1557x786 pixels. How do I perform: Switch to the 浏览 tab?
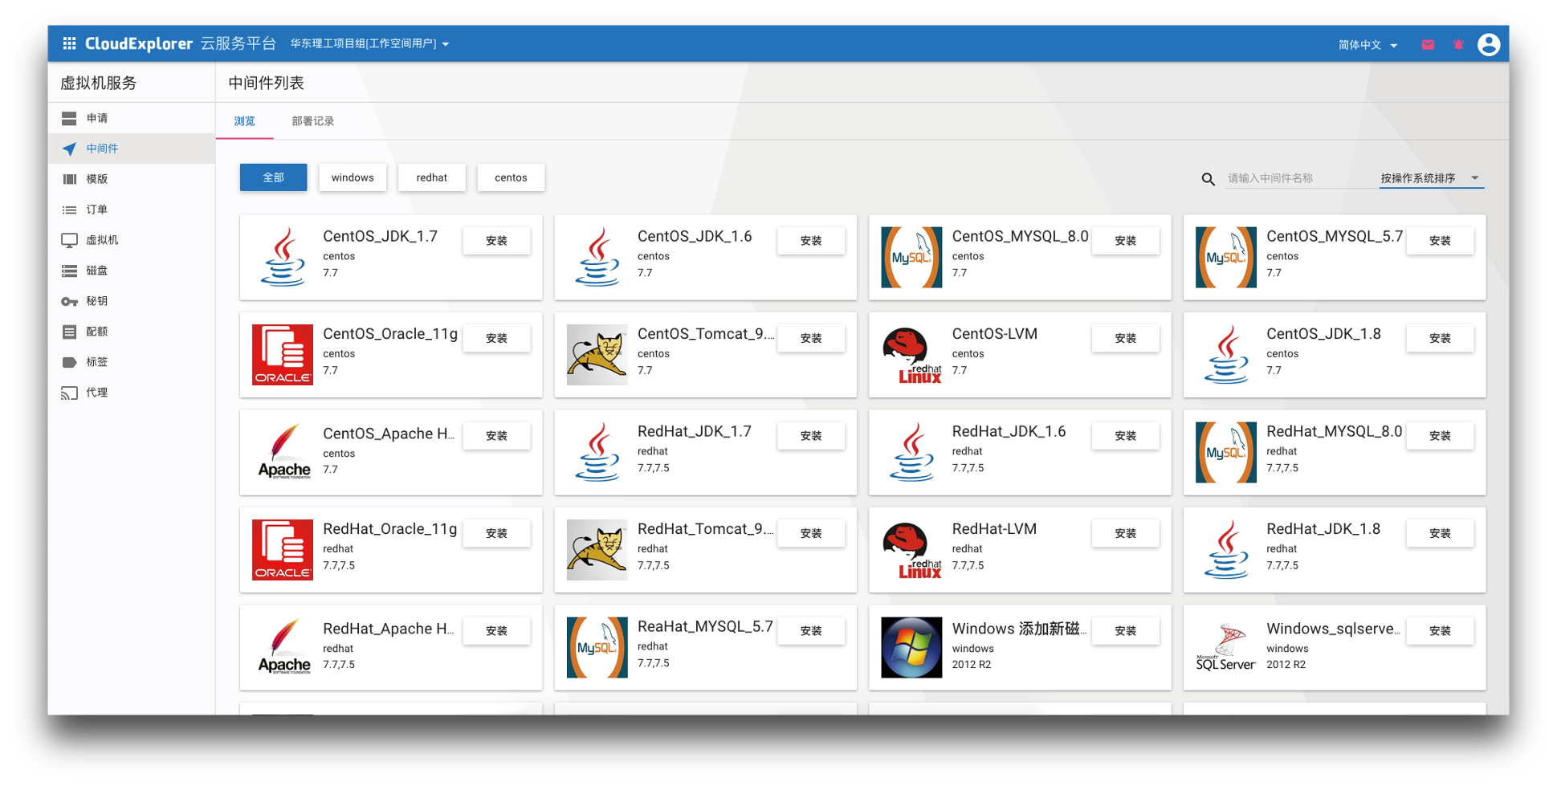[x=244, y=121]
